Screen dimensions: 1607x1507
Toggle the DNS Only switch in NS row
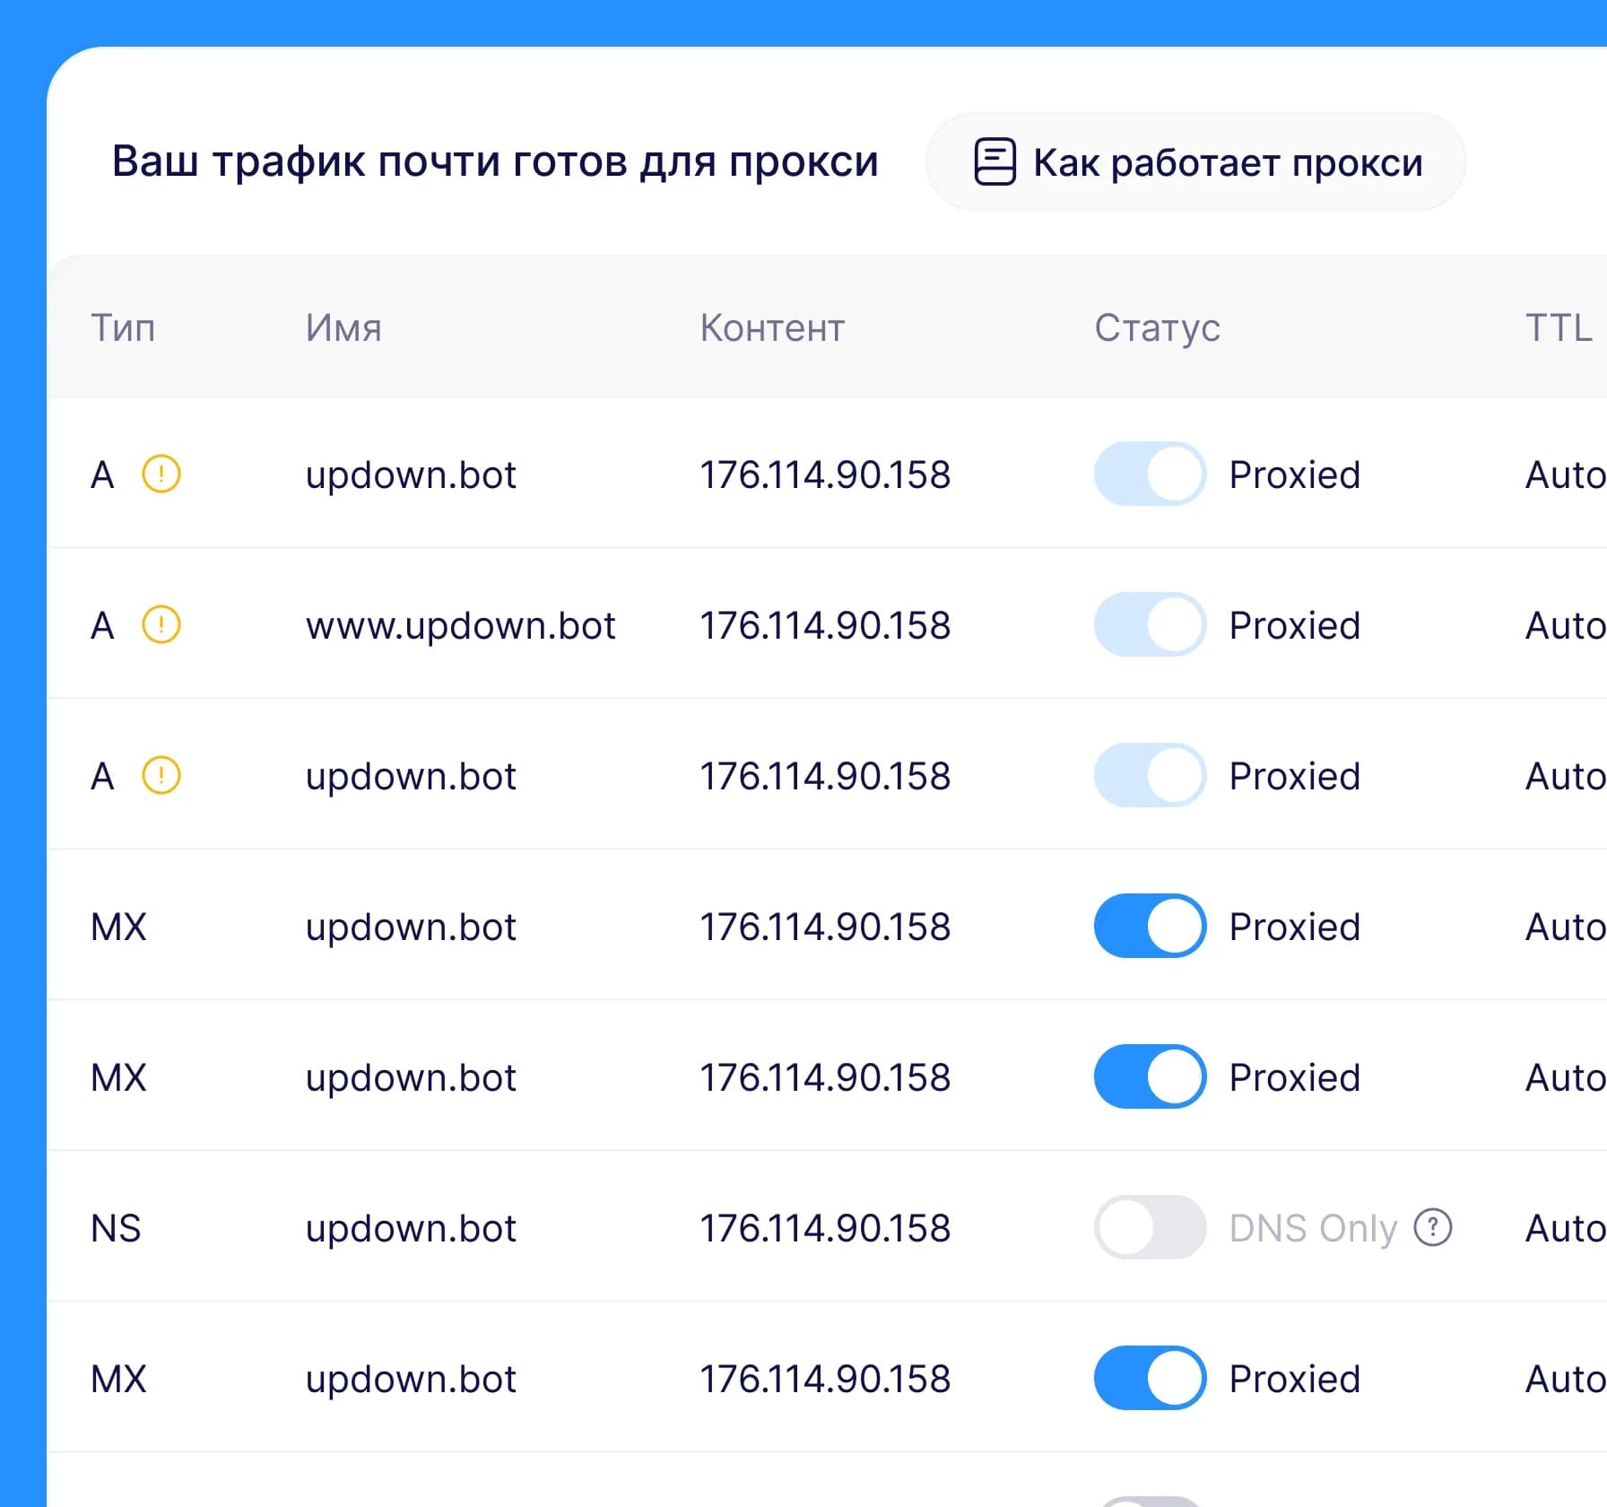[1150, 1227]
